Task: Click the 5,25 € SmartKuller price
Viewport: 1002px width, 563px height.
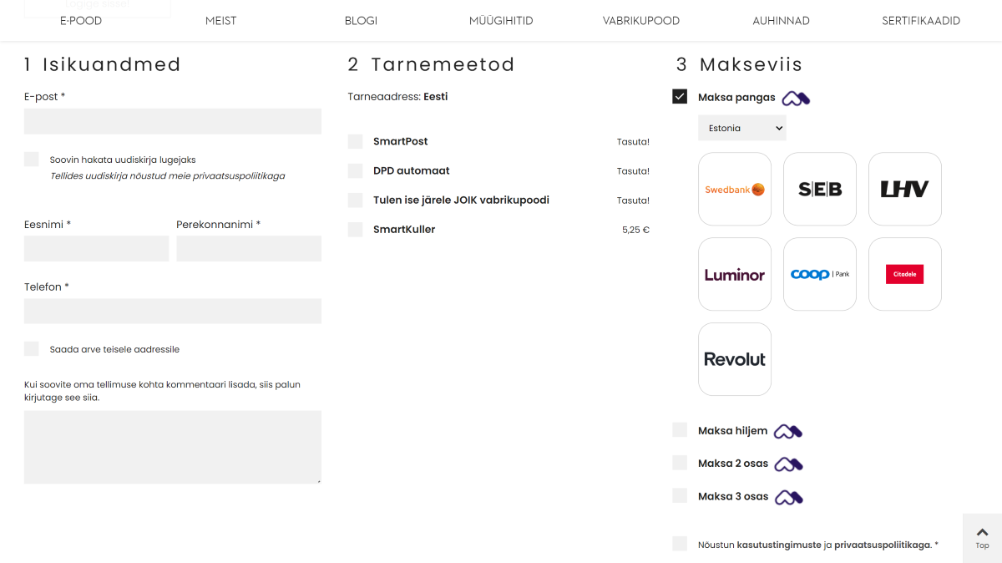Action: [x=635, y=230]
